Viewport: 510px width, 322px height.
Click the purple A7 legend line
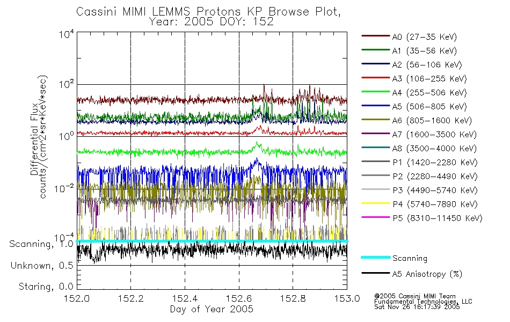point(376,134)
